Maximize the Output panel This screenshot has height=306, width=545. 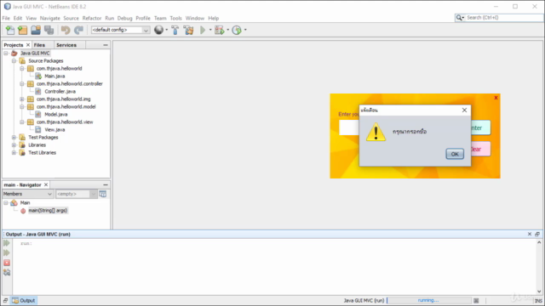[x=537, y=235]
